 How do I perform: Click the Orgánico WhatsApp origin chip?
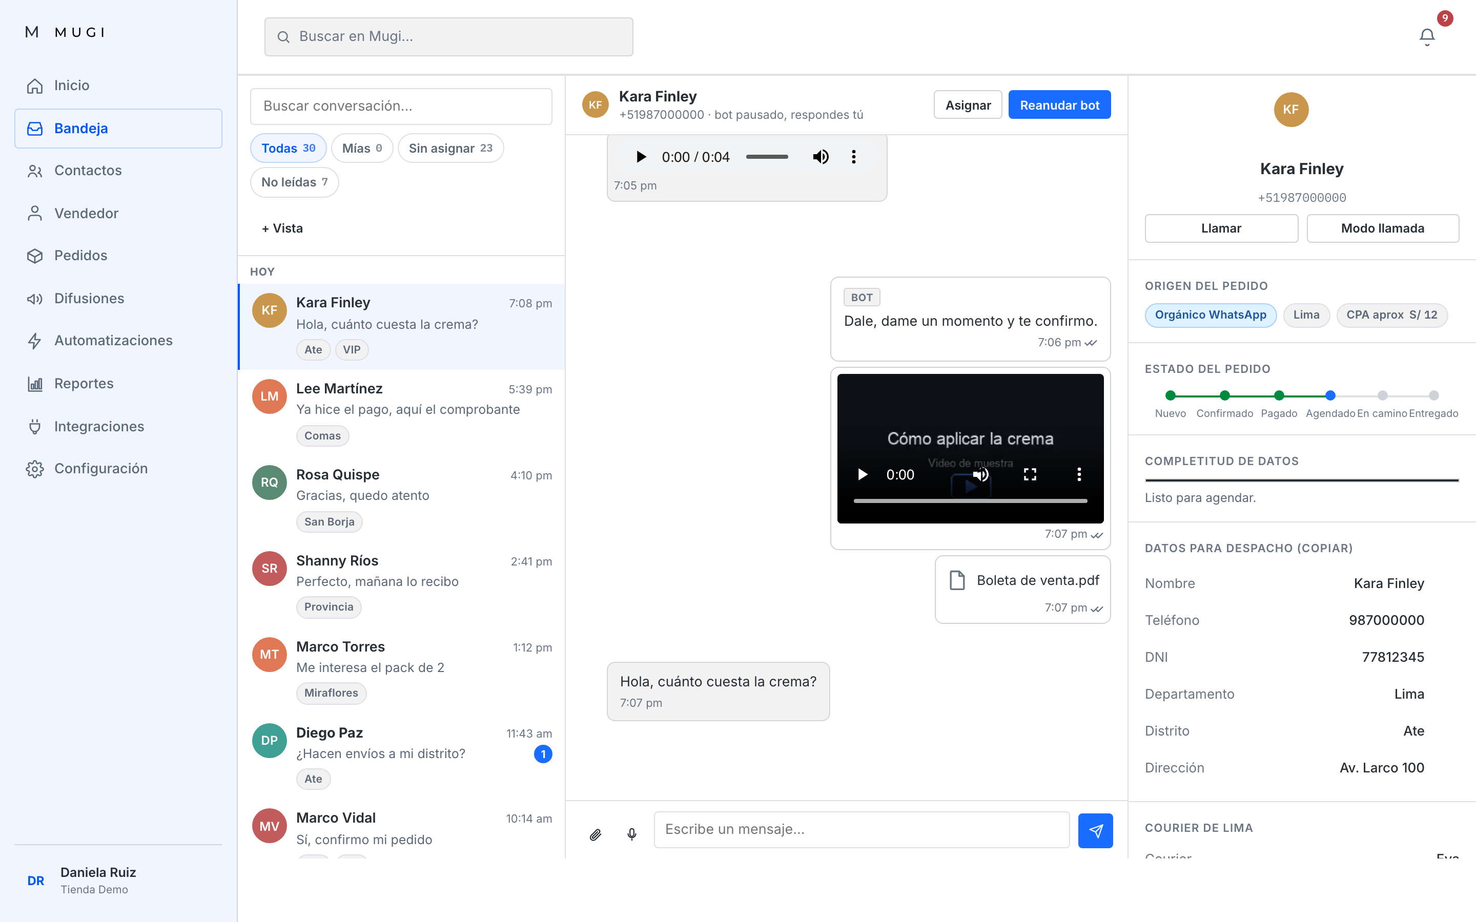pyautogui.click(x=1211, y=315)
